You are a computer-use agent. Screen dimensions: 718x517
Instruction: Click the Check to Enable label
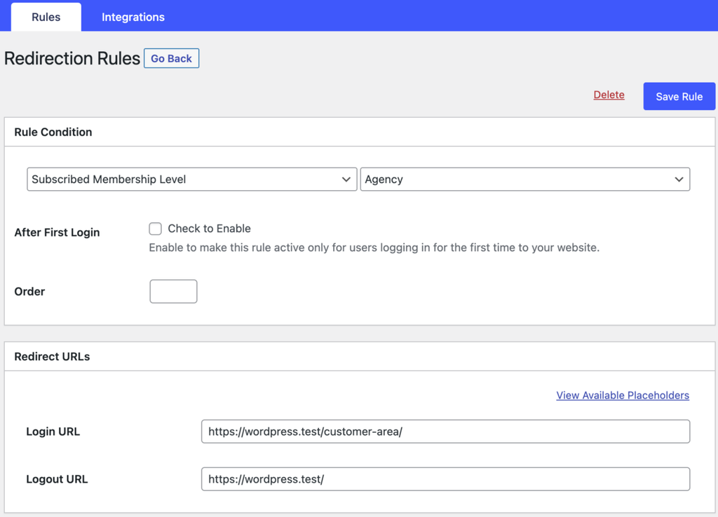209,229
